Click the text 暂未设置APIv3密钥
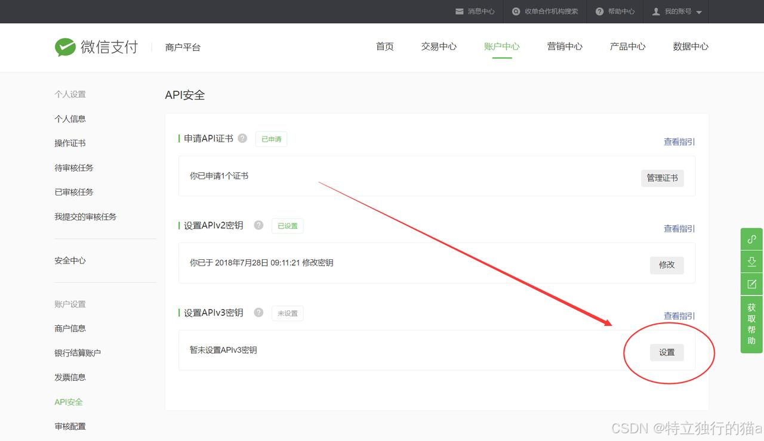The height and width of the screenshot is (441, 764). [x=223, y=350]
